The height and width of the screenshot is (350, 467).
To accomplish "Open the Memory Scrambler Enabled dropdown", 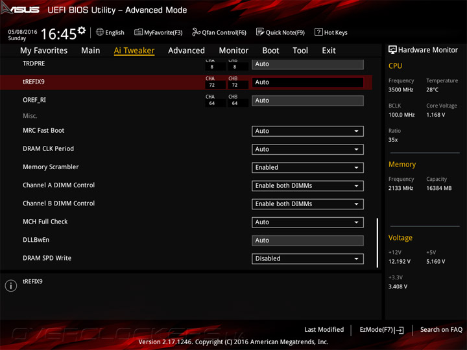I will [x=307, y=168].
